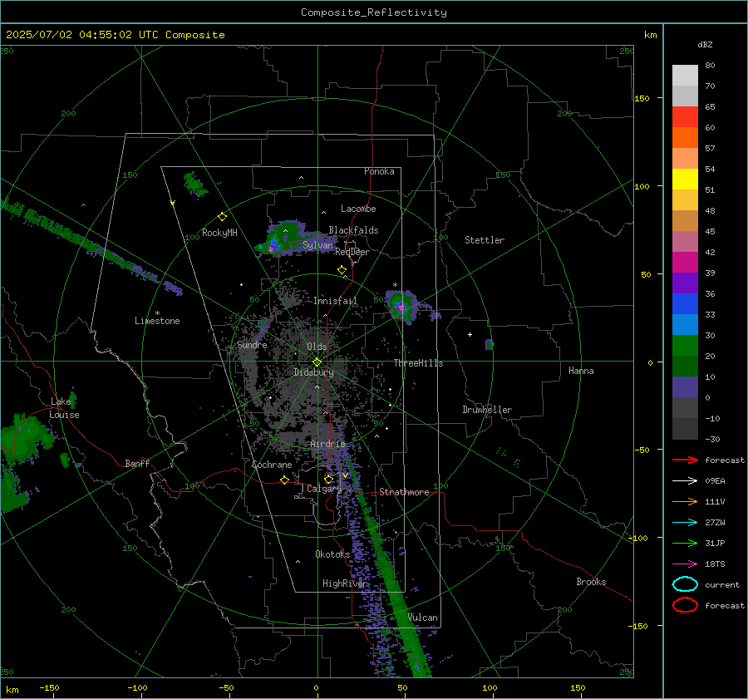Click the Lake Louise label
The width and height of the screenshot is (748, 699).
(64, 408)
